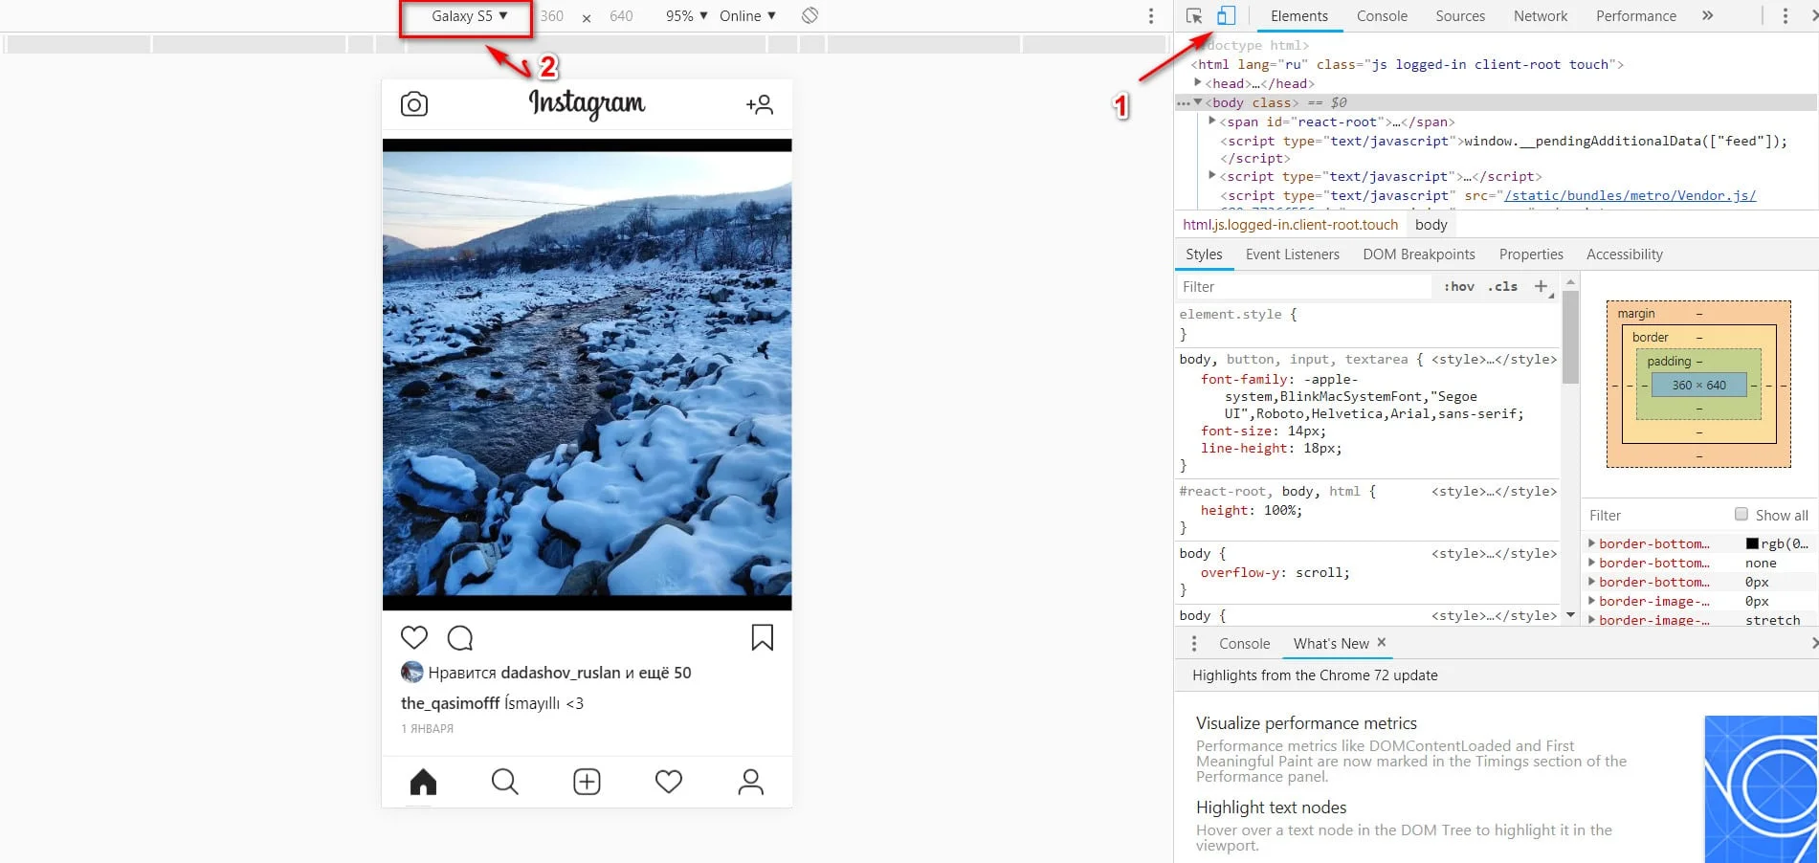Open comments with the speech bubble icon
The image size is (1819, 863).
point(460,637)
